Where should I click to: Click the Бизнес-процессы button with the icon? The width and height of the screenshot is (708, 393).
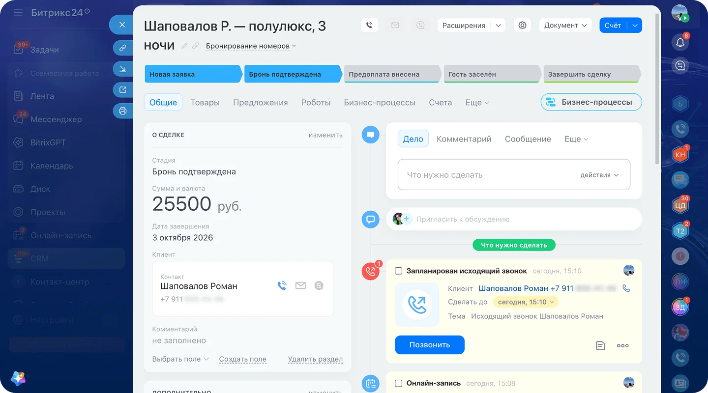point(591,102)
